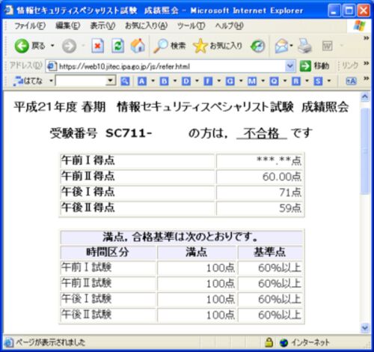374x352 pixels.
Task: Open the ファイル(F) menu
Action: [x=30, y=25]
